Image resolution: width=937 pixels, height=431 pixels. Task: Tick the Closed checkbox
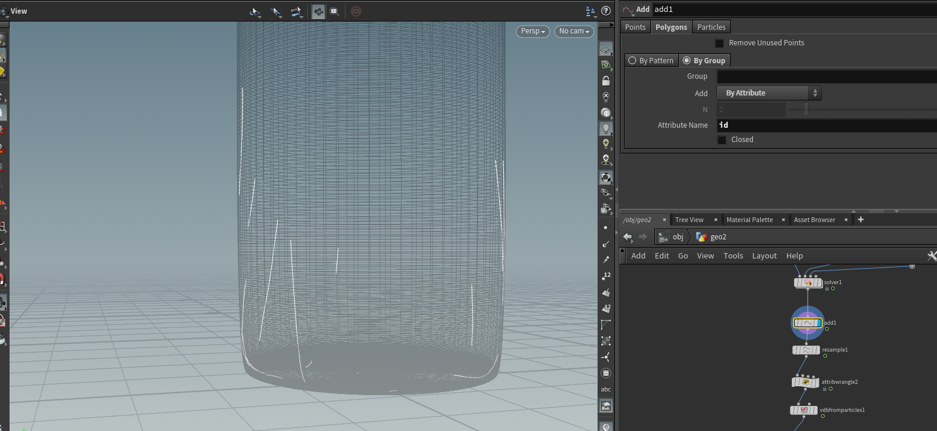[722, 140]
